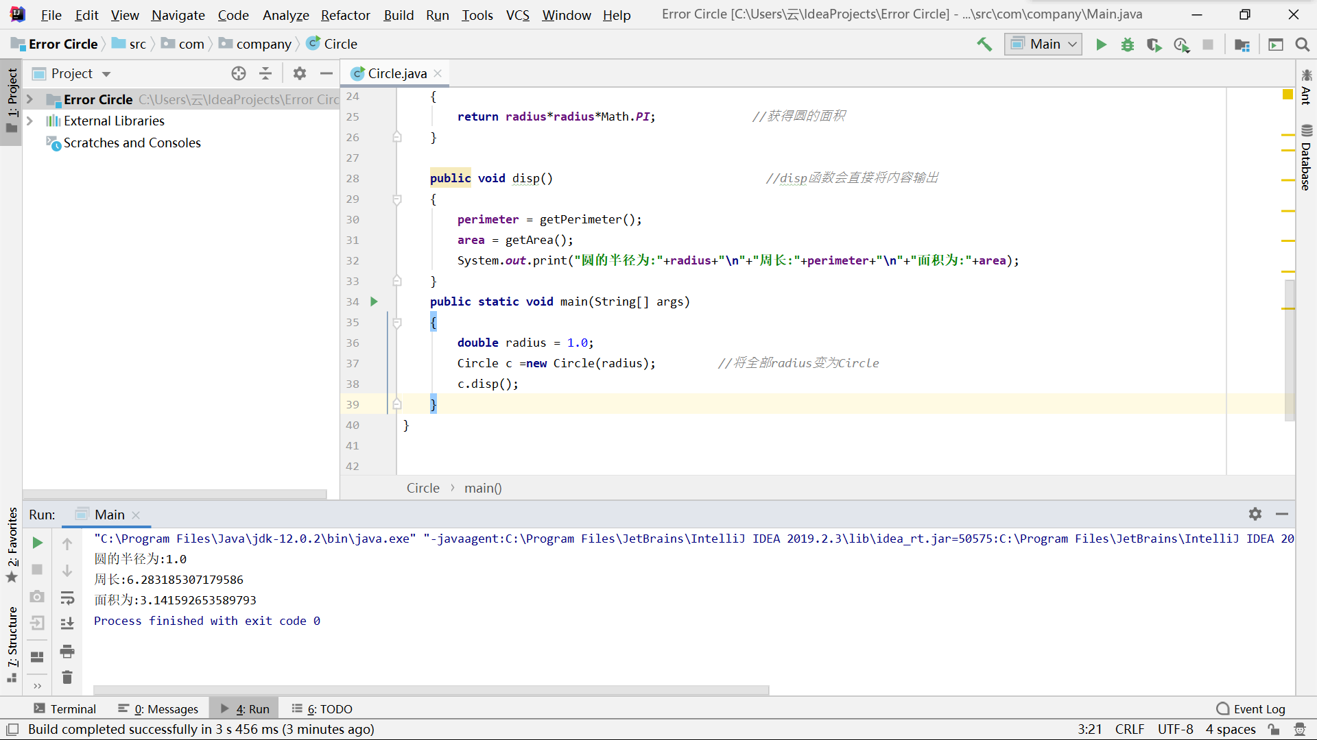Switch to the Terminal tool window tab

click(x=65, y=708)
